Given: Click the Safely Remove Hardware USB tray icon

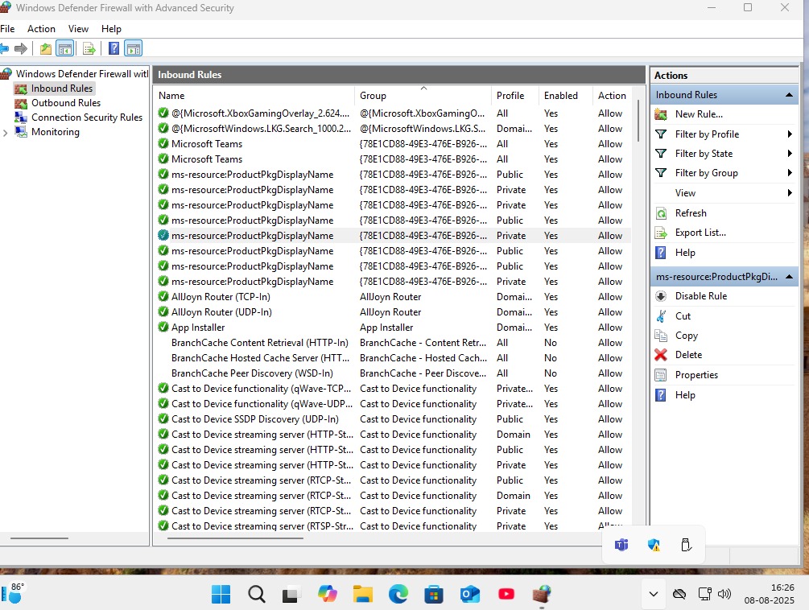Looking at the screenshot, I should pyautogui.click(x=686, y=545).
